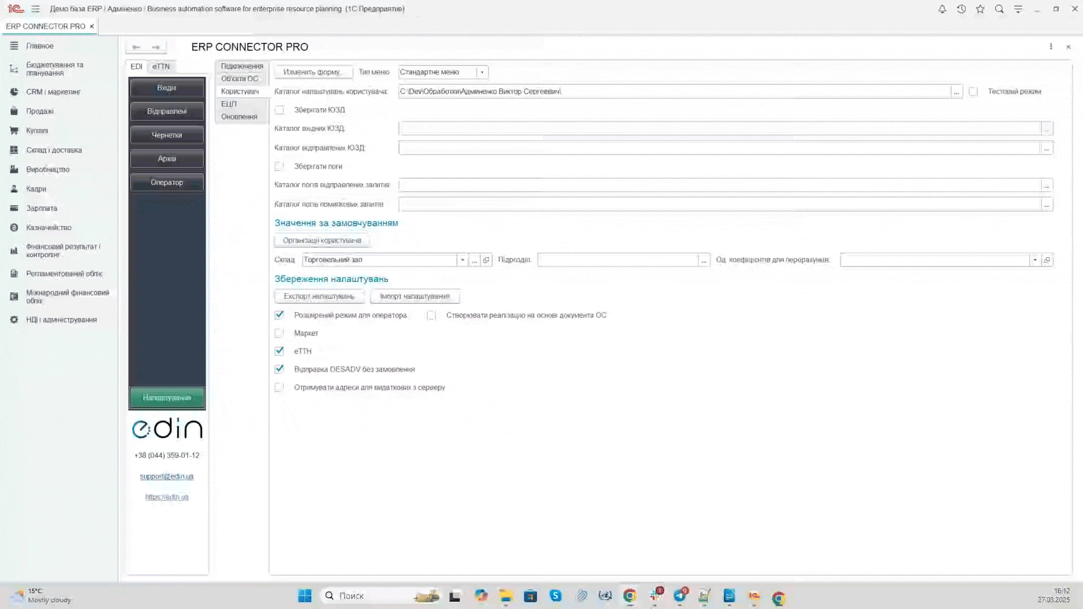
Task: Click the search magnifier icon in title bar
Action: pos(999,9)
